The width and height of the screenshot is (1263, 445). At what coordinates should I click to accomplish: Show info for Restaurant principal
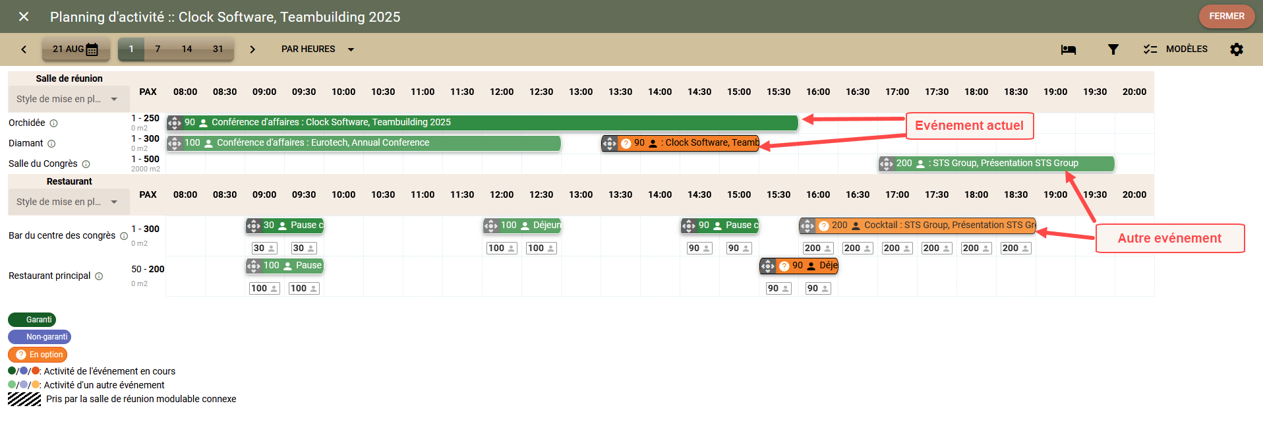pos(99,276)
